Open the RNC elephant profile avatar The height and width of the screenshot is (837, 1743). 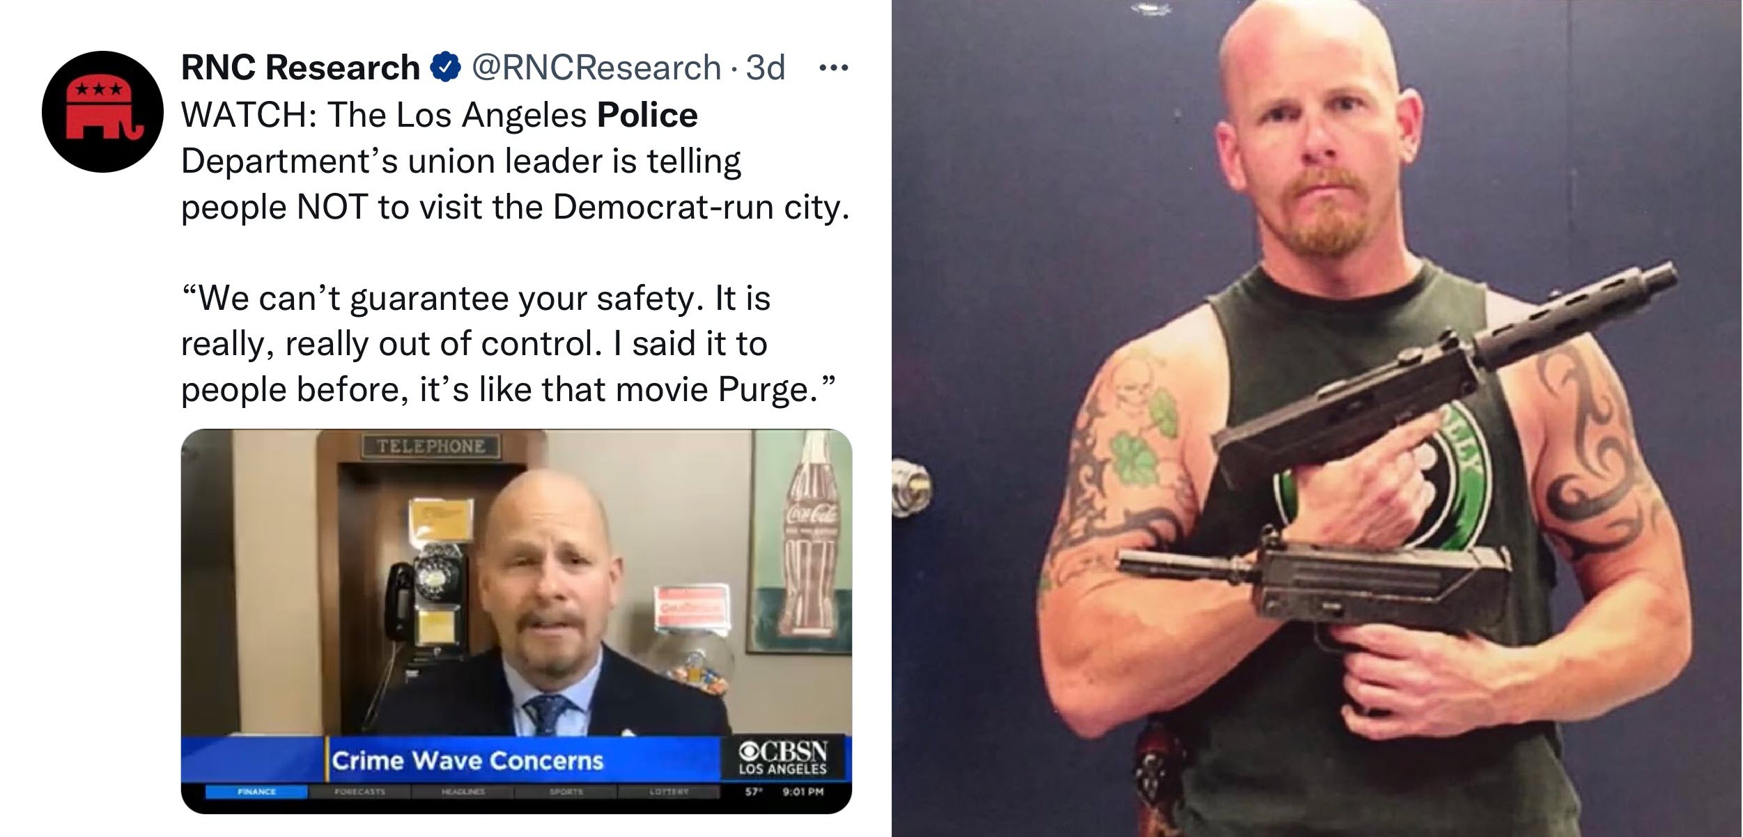tap(102, 111)
